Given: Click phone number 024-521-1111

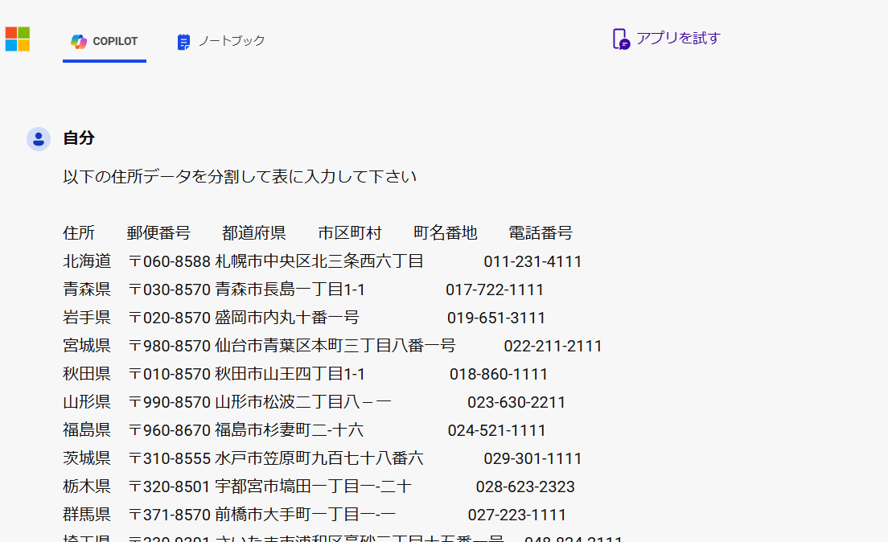Looking at the screenshot, I should click(496, 430).
